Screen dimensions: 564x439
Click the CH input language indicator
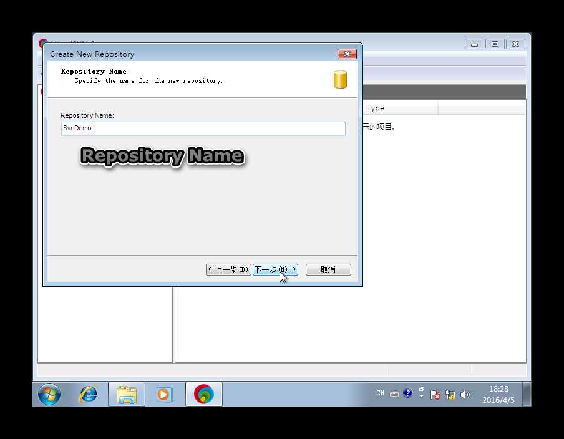[380, 393]
